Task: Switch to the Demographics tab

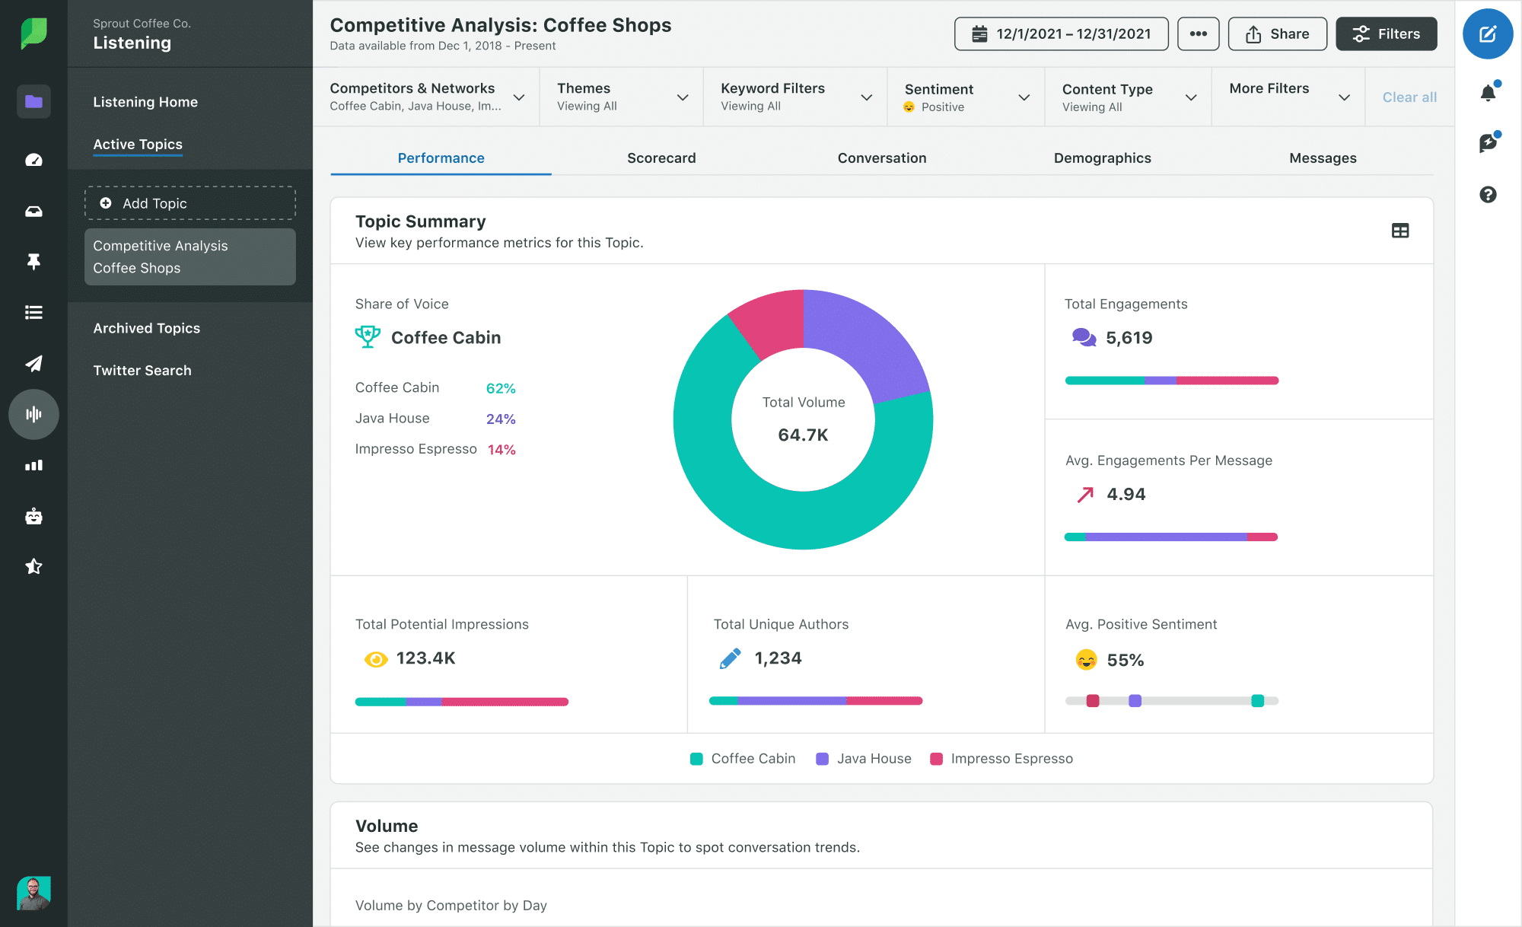Action: tap(1103, 158)
